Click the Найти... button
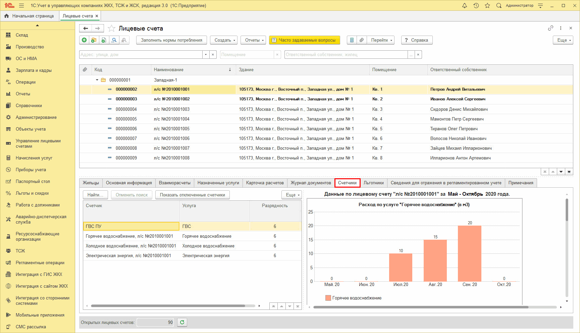 click(x=95, y=195)
